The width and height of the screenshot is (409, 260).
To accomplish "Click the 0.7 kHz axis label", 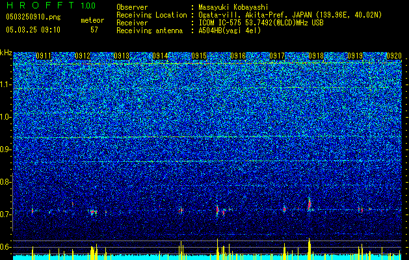I will click(6, 214).
